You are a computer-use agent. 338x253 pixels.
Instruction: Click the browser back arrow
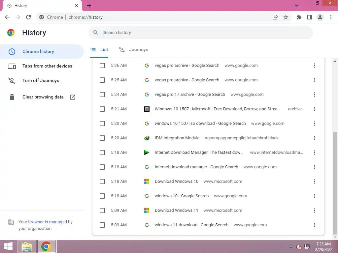click(7, 17)
